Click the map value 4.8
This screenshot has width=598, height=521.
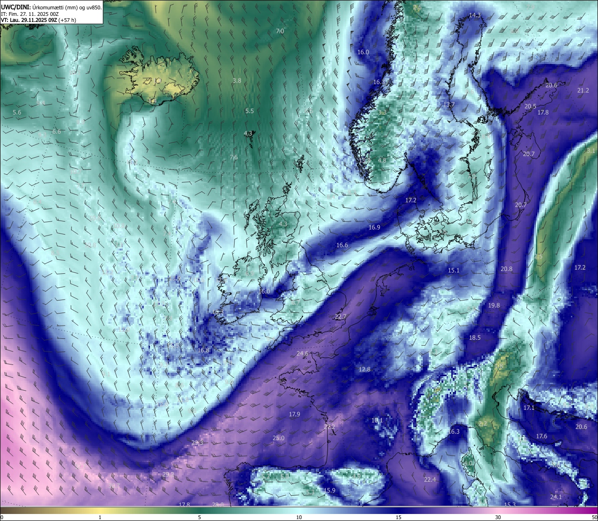[382, 160]
